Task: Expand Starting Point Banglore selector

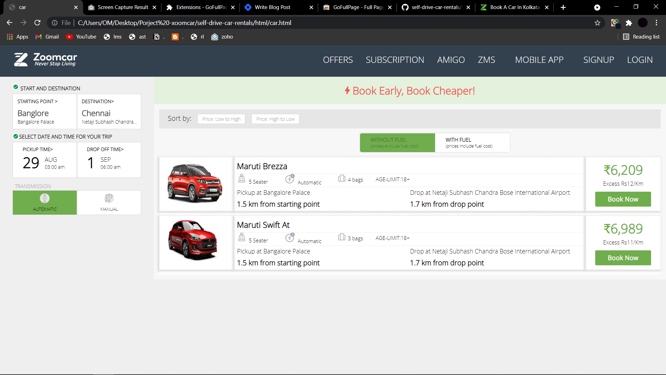Action: pos(45,111)
